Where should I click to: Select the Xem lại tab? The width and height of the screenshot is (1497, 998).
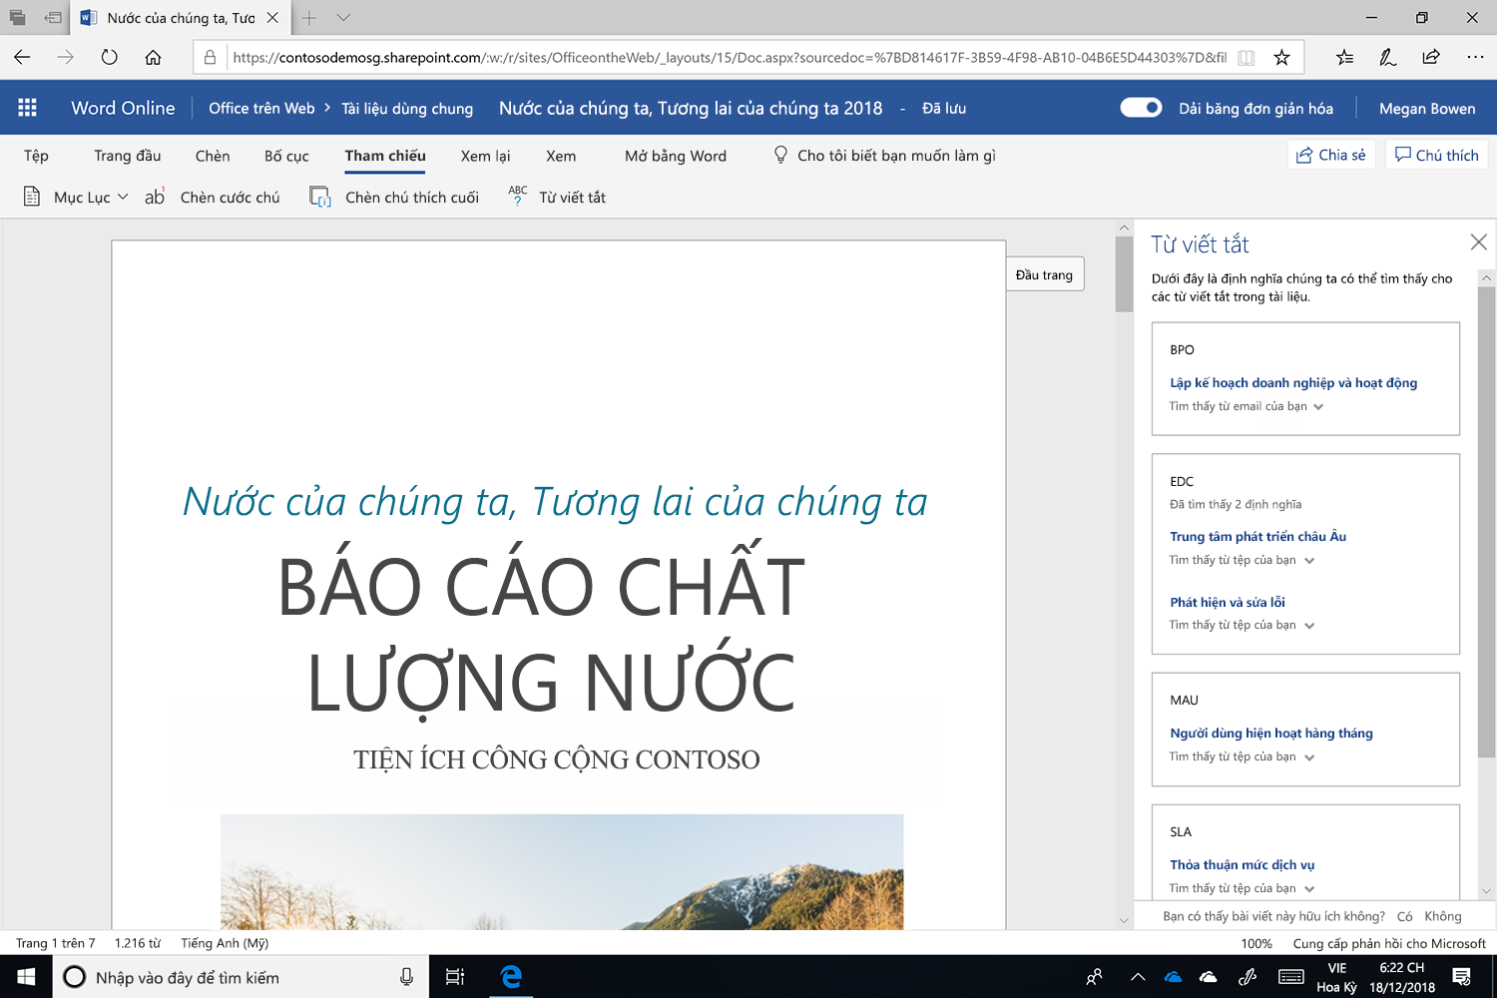(x=485, y=156)
